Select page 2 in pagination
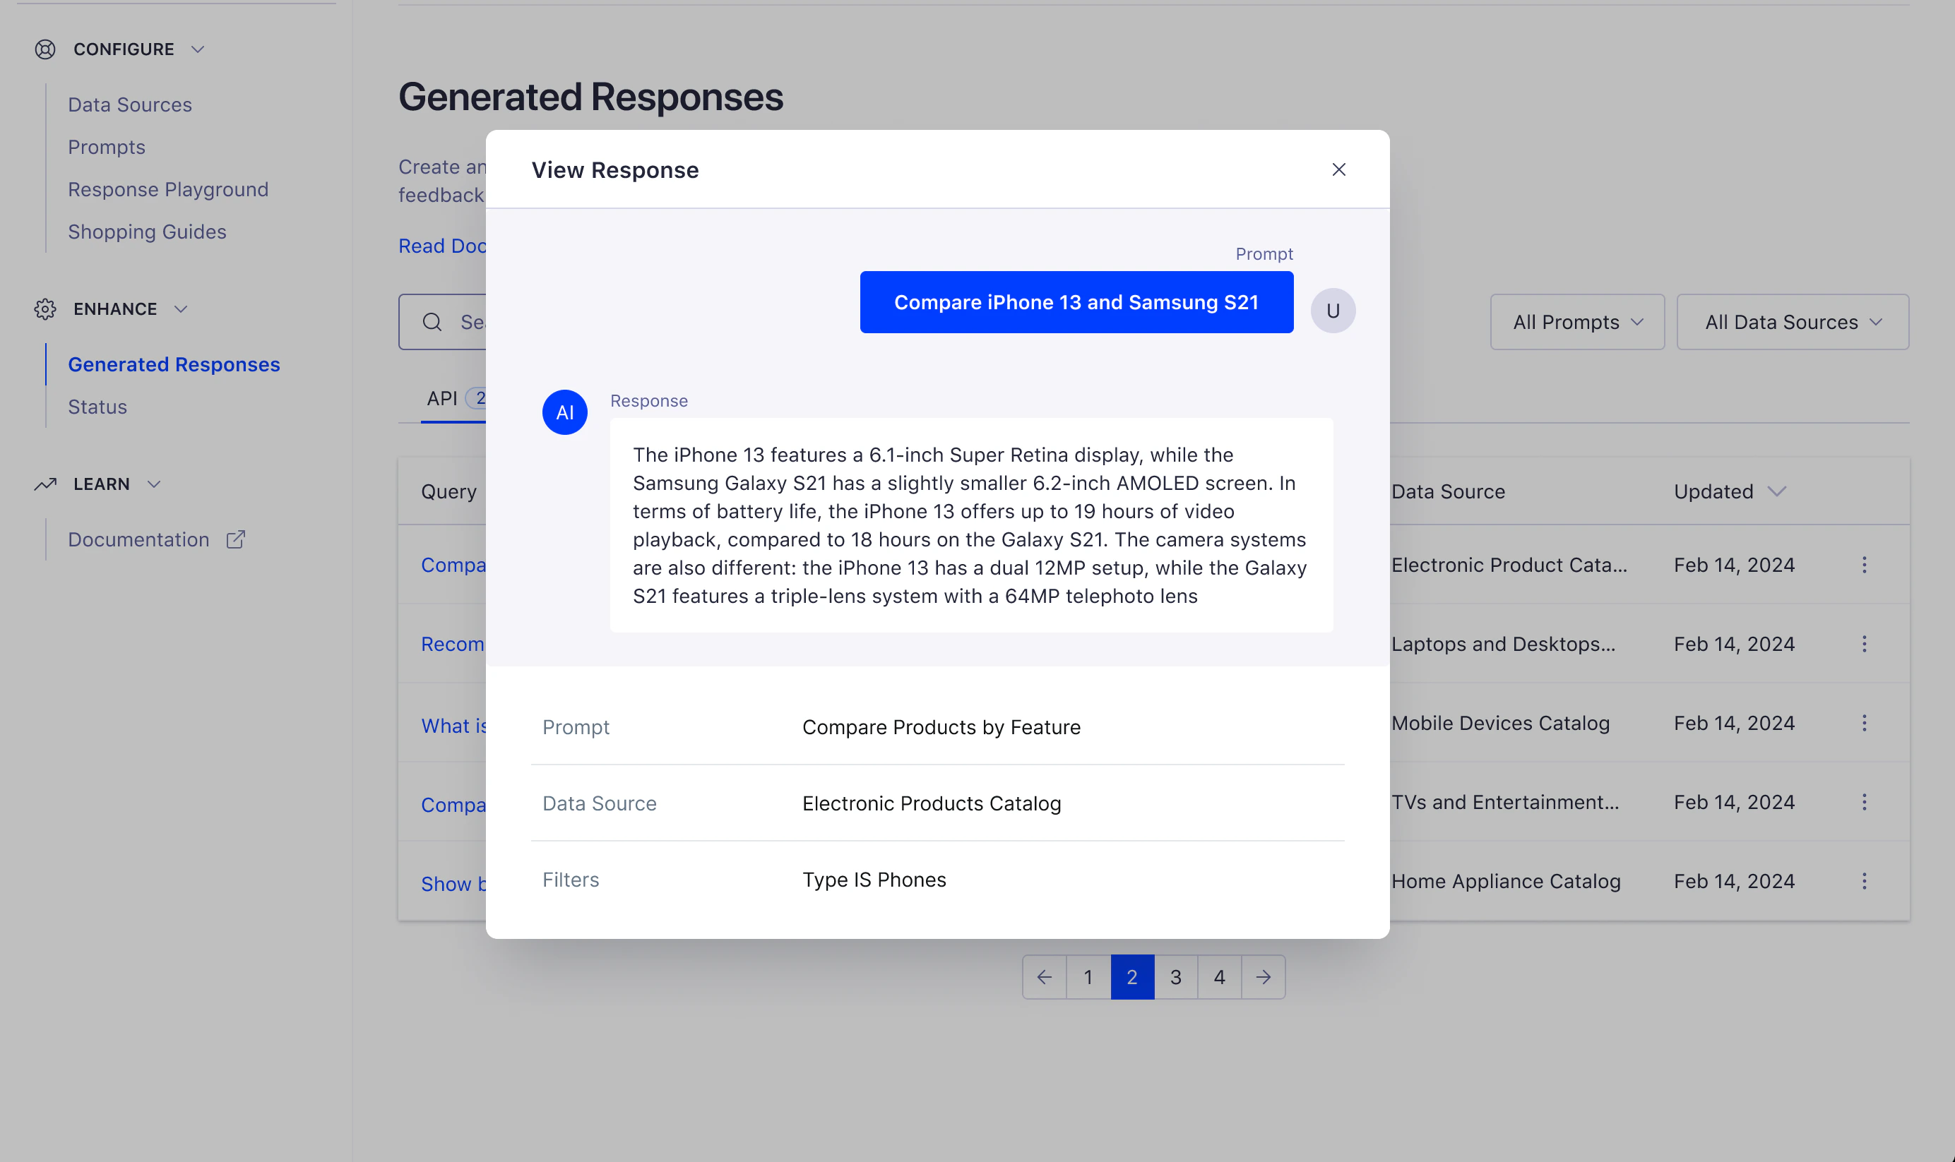The width and height of the screenshot is (1955, 1162). coord(1131,977)
